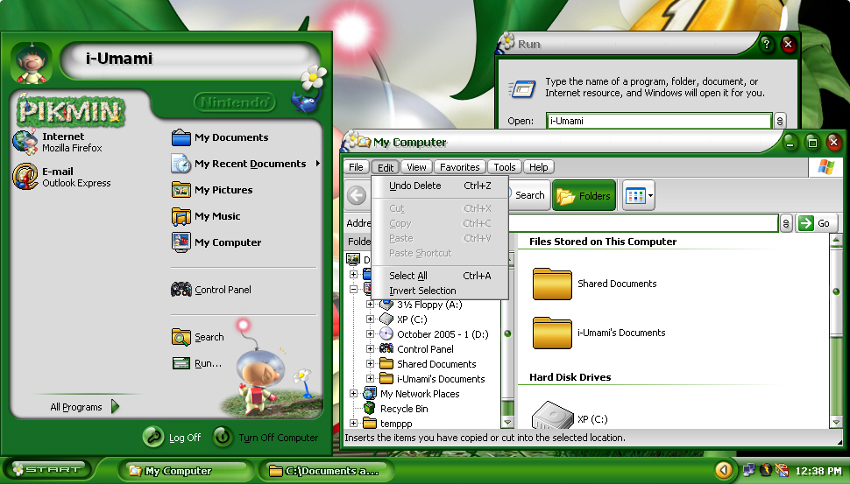Image resolution: width=850 pixels, height=484 pixels.
Task: Open the File menu
Action: (x=356, y=167)
